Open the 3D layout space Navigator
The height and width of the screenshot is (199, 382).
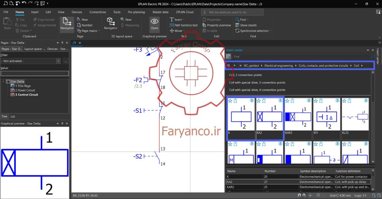[110, 23]
